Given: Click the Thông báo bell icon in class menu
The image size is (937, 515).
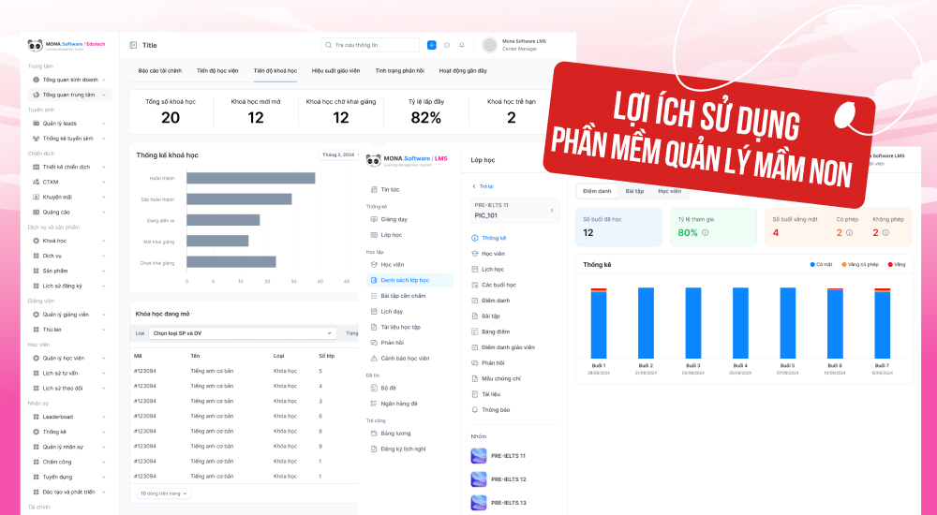Looking at the screenshot, I should tap(475, 410).
